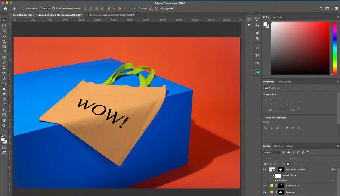This screenshot has height=196, width=340.
Task: Select the MockReality-Color-Tote.psd document tab
Action: click(x=48, y=15)
